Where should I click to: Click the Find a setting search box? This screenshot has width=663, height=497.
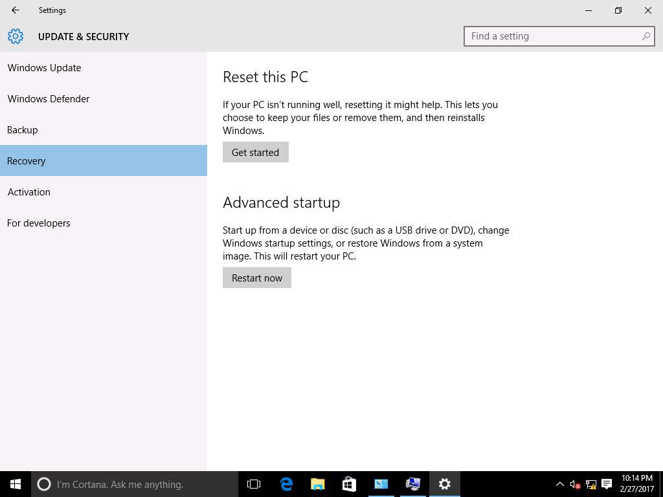tap(559, 36)
